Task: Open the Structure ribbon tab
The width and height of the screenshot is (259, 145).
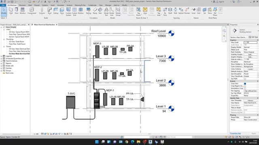Action: coord(22,5)
